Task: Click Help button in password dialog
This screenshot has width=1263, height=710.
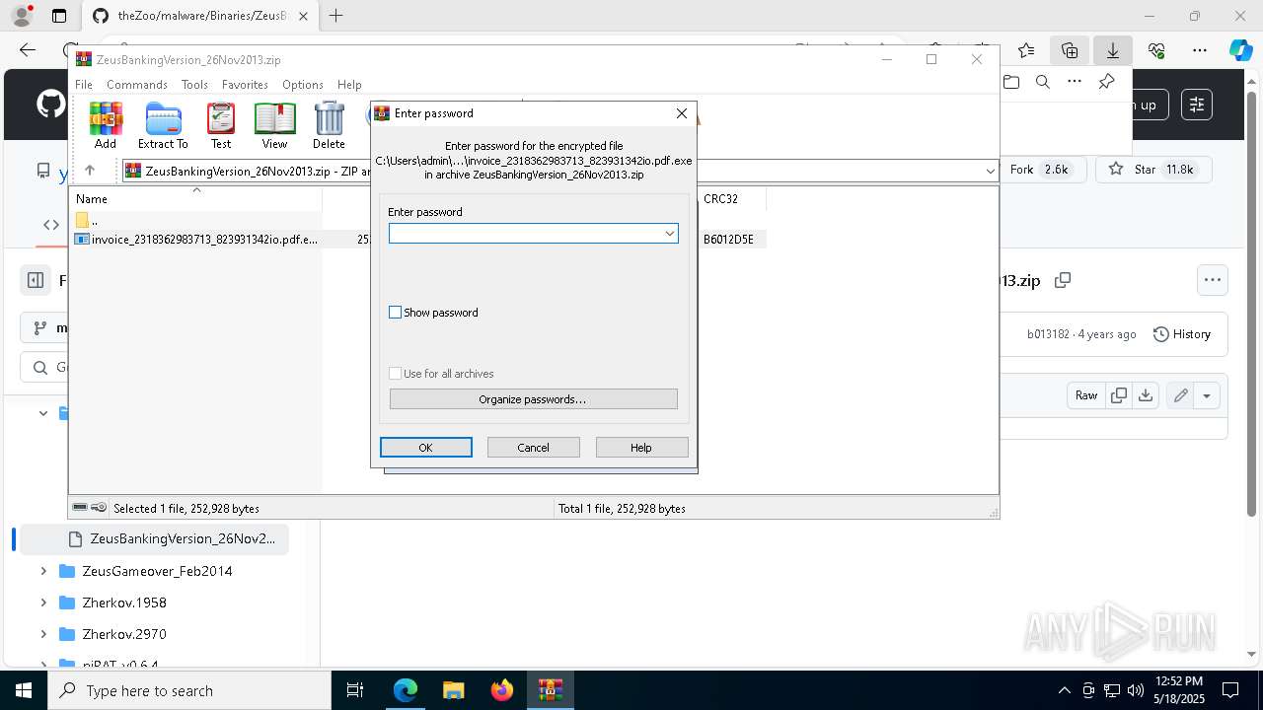Action: tap(641, 448)
